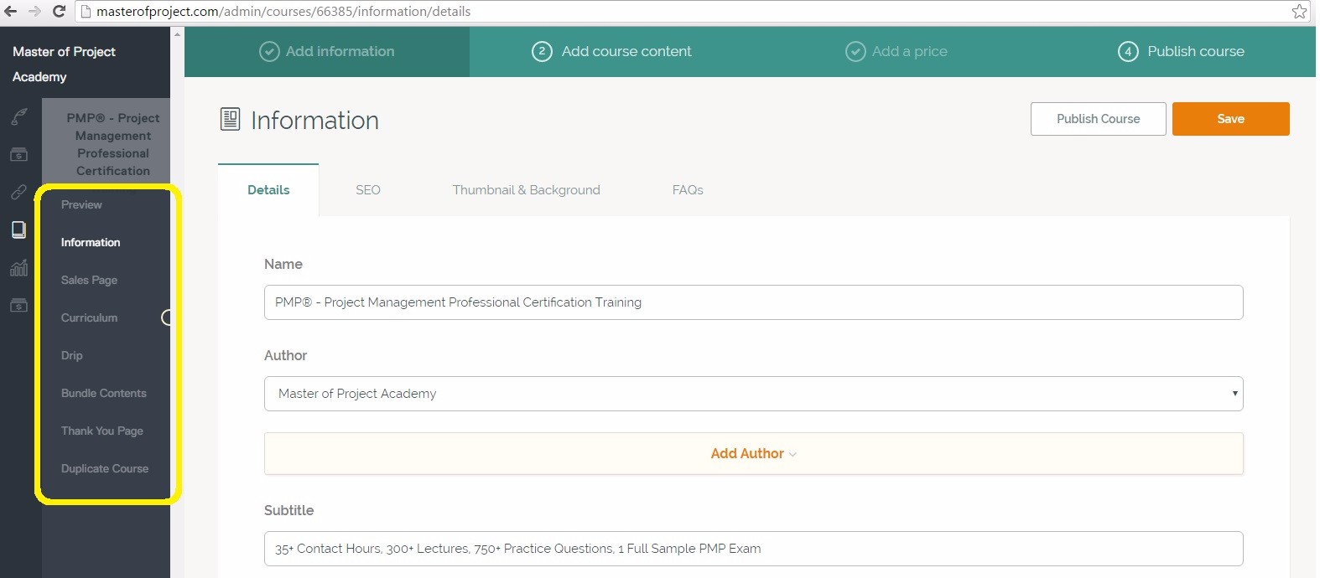Click the Information heading document icon
Viewport: 1320px width, 578px height.
coord(230,119)
